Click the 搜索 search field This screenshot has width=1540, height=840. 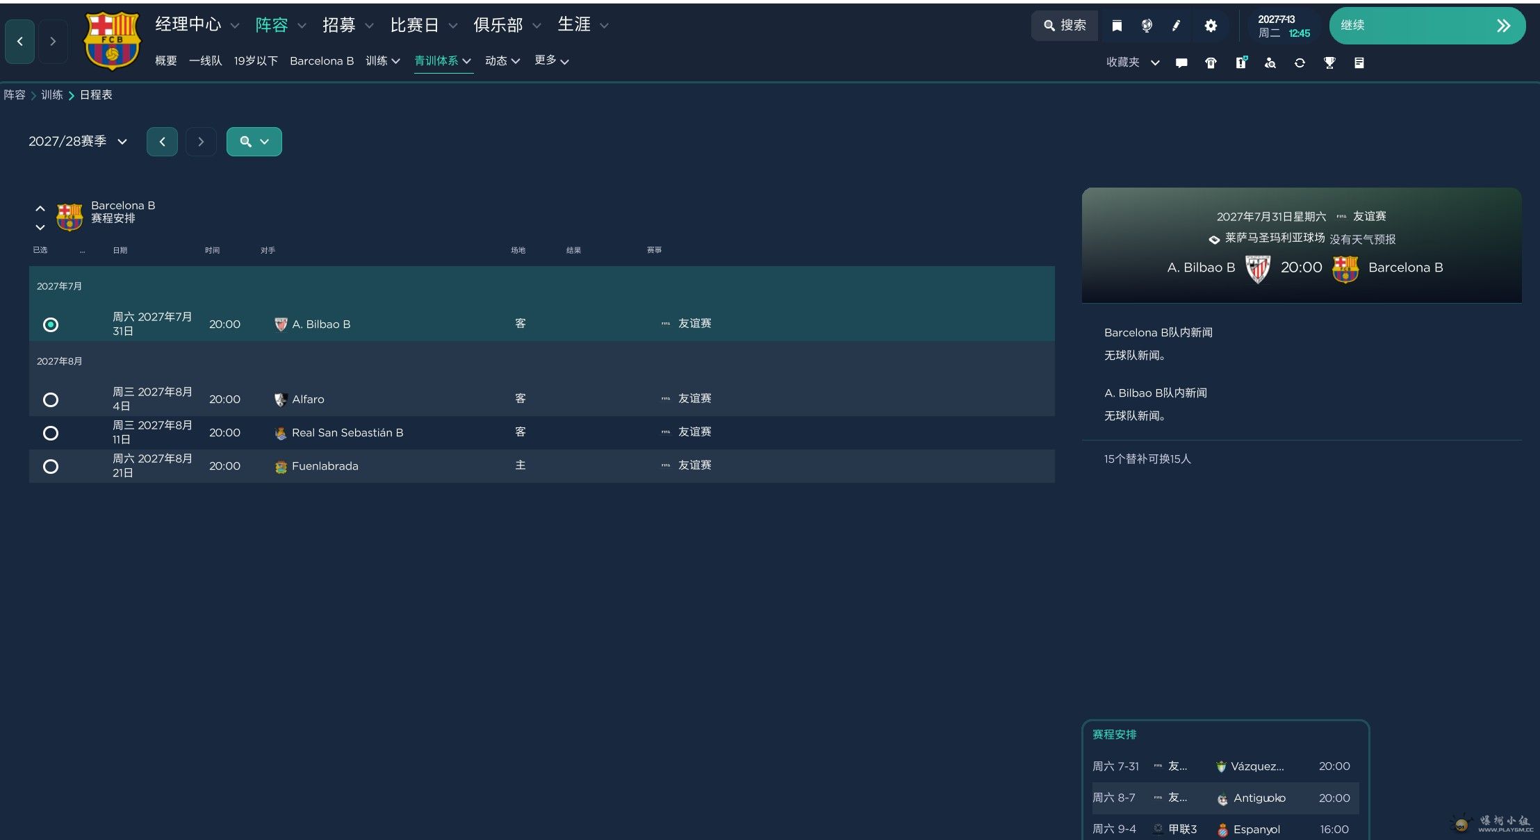click(1065, 26)
